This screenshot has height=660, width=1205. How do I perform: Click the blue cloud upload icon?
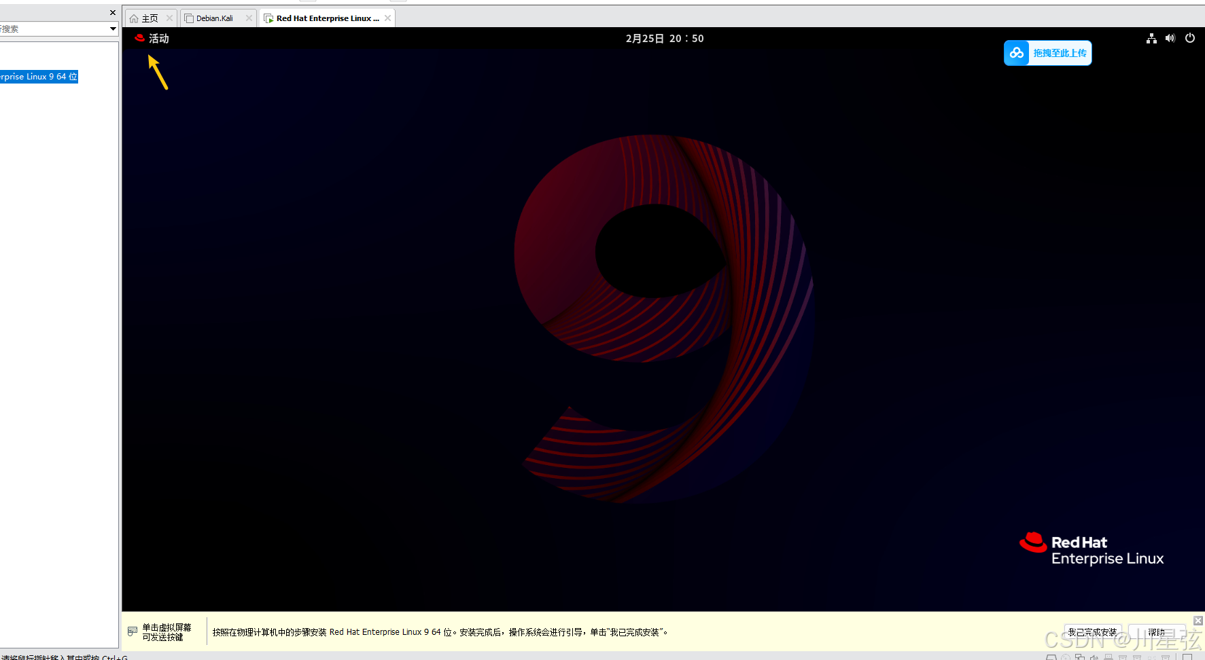pos(1017,53)
